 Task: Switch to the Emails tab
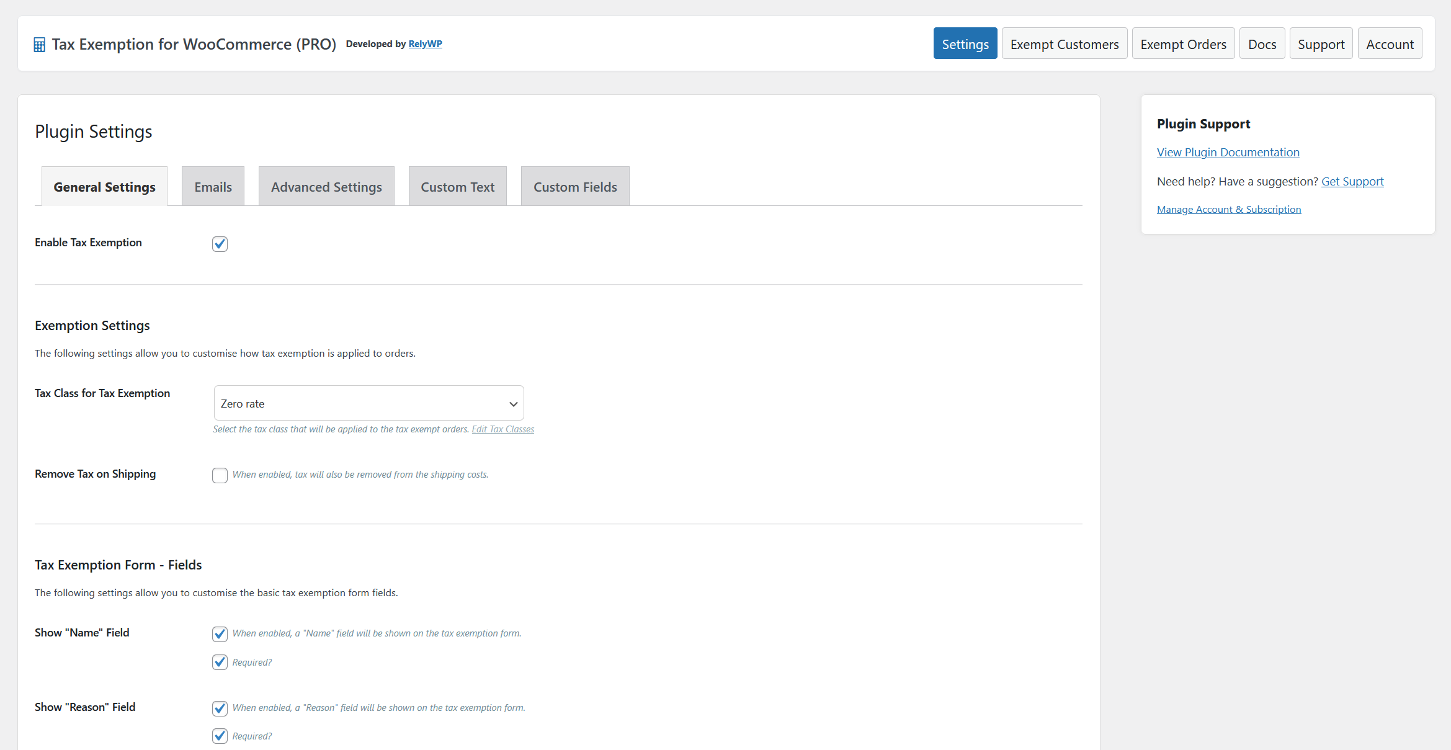(x=212, y=186)
